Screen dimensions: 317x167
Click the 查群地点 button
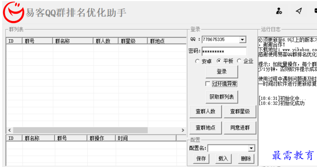coord(206,128)
